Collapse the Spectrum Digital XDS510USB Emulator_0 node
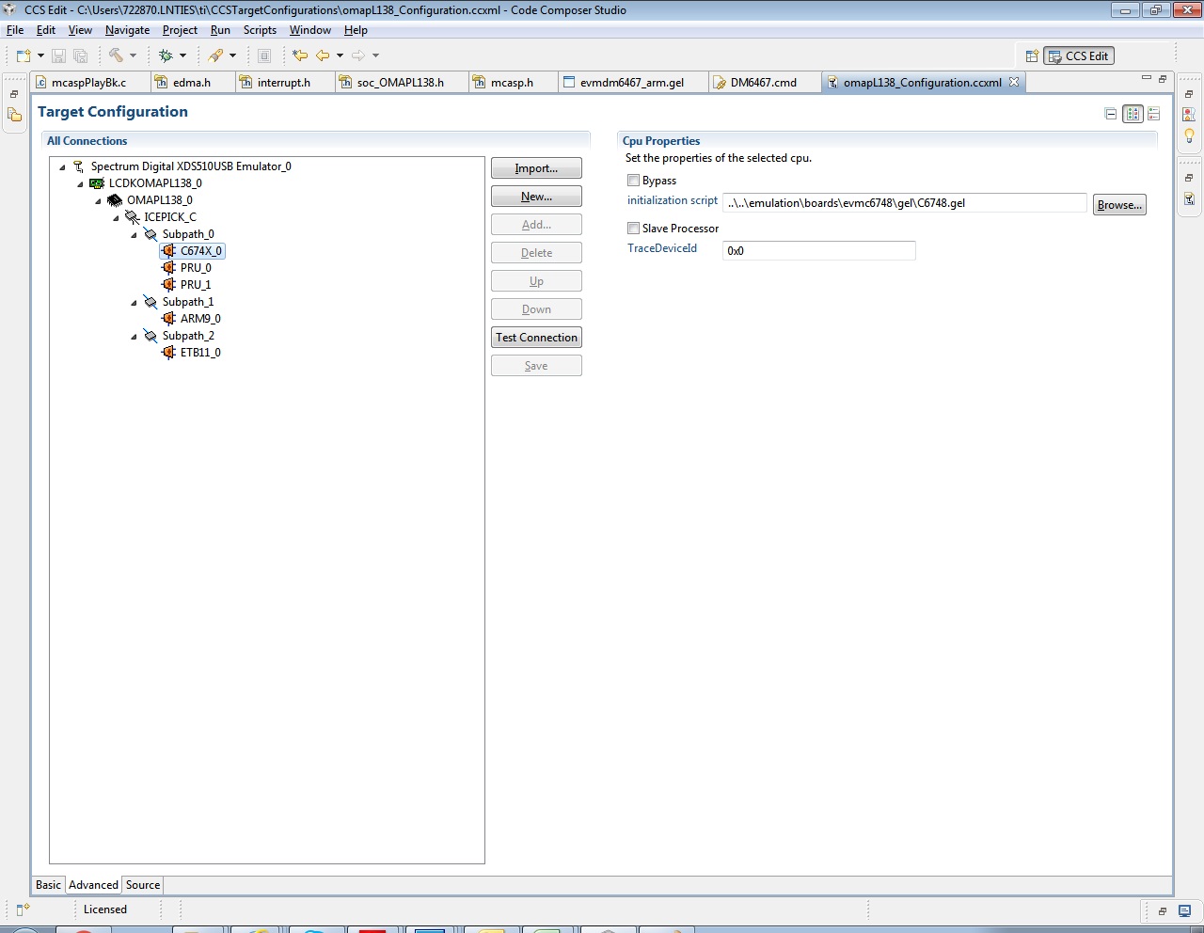This screenshot has height=933, width=1204. coord(63,166)
